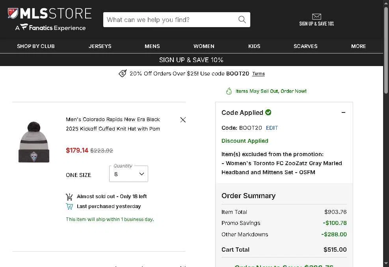The image size is (389, 267).
Task: Click the Fanatics Experience logo text
Action: (x=50, y=28)
